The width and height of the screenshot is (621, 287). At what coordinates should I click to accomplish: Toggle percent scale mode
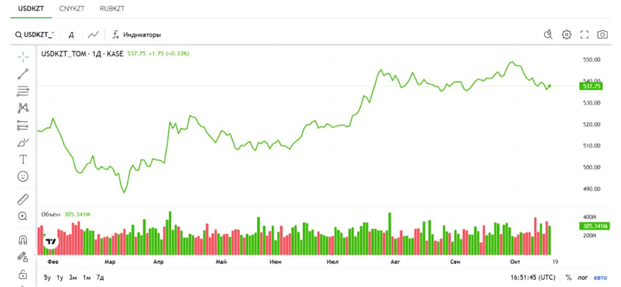tap(568, 277)
